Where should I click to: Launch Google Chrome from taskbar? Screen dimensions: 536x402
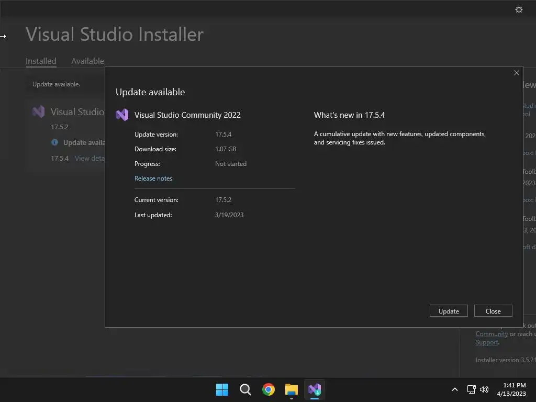[x=269, y=389]
